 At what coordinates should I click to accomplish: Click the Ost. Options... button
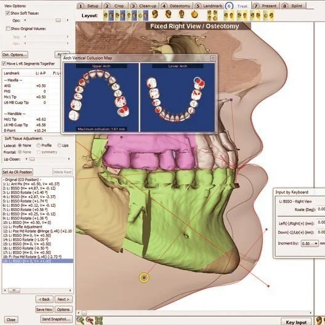point(15,55)
